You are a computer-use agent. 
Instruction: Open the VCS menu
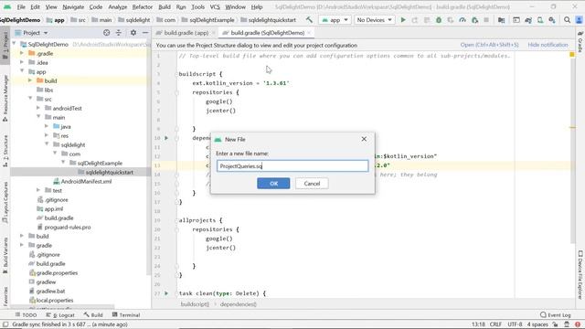(215, 6)
